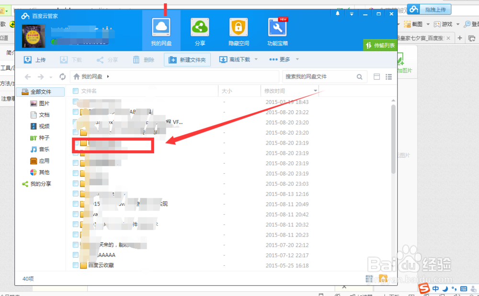Select the 种子 BT seeds category in sidebar
479x296 pixels.
point(44,137)
